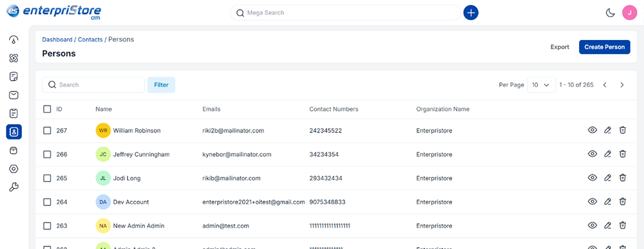The image size is (644, 249).
Task: Delete Jodi Long with trash icon
Action: click(623, 178)
